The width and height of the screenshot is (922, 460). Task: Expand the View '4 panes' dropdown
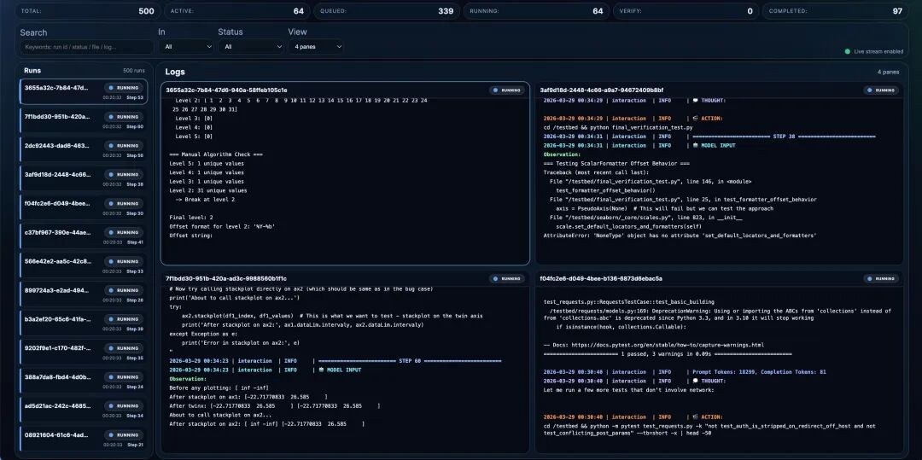tap(316, 46)
